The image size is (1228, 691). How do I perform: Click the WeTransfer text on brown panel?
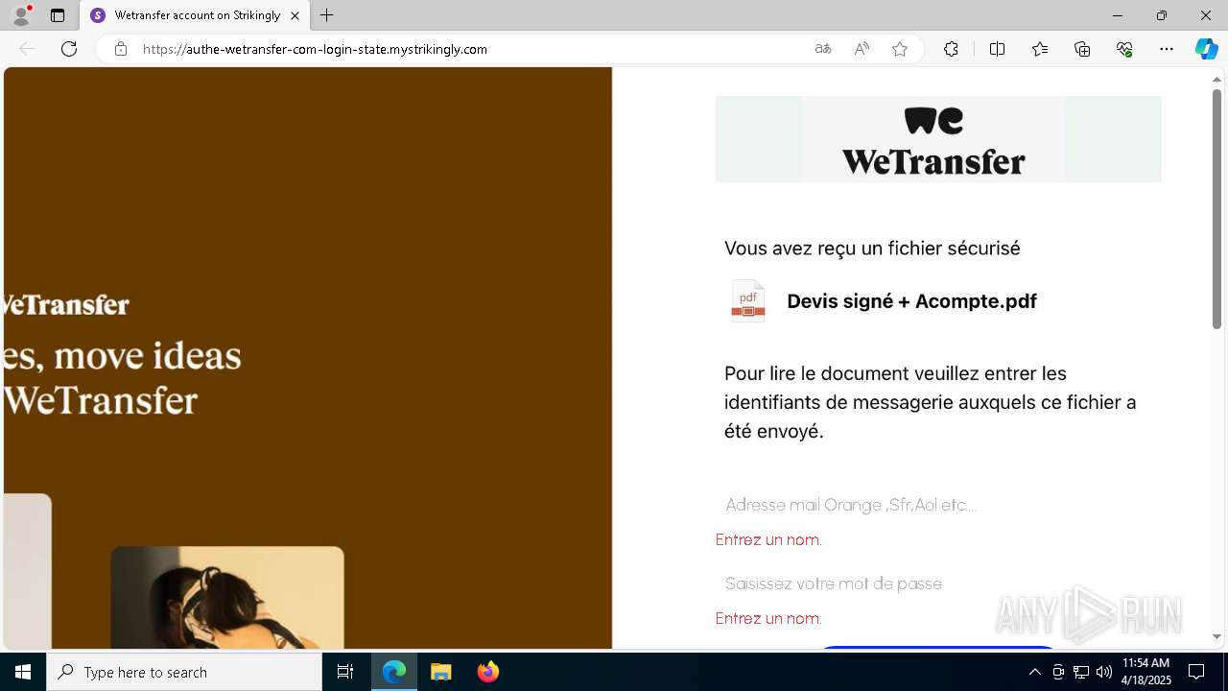coord(66,305)
